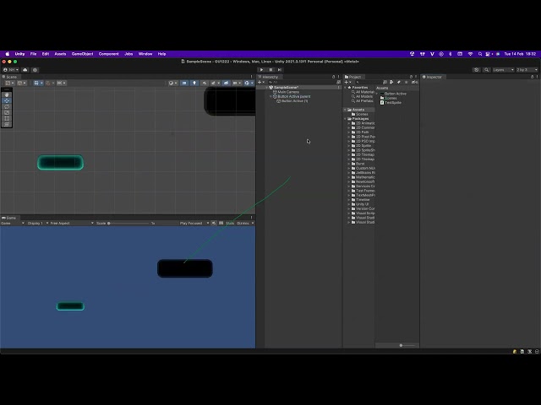Select the Scale tool in Scene toolbar
Image resolution: width=541 pixels, height=405 pixels.
tap(7, 112)
